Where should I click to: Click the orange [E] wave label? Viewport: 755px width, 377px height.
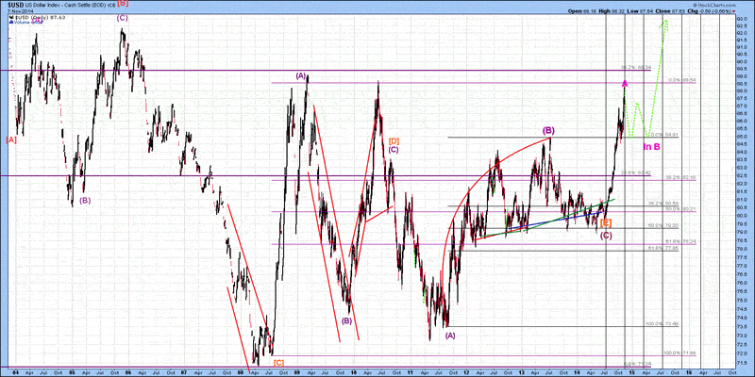pos(606,223)
